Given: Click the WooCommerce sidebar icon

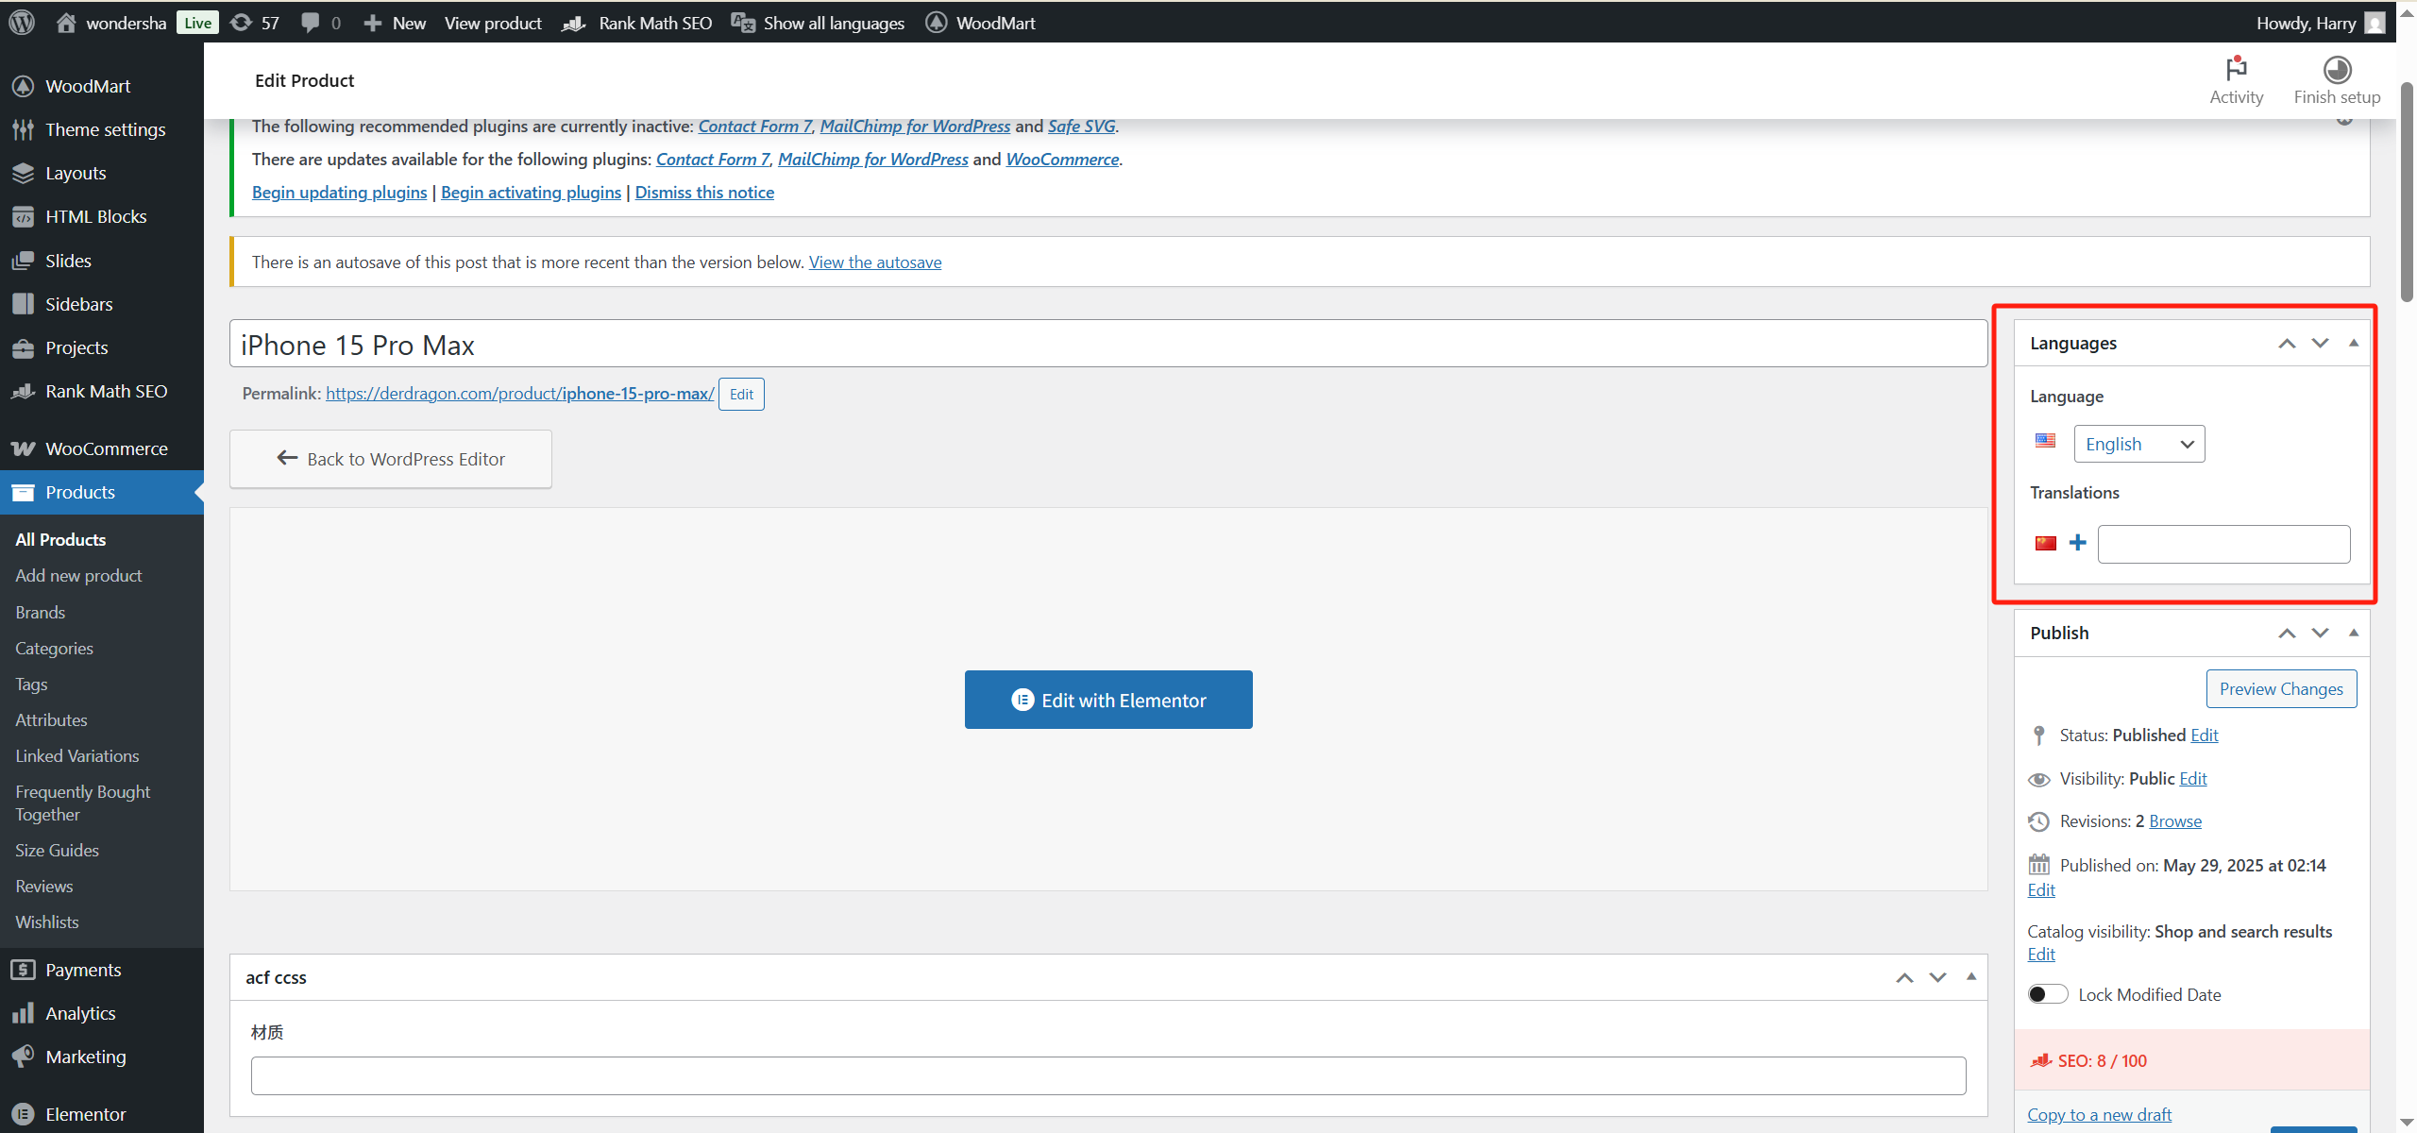Looking at the screenshot, I should (24, 448).
